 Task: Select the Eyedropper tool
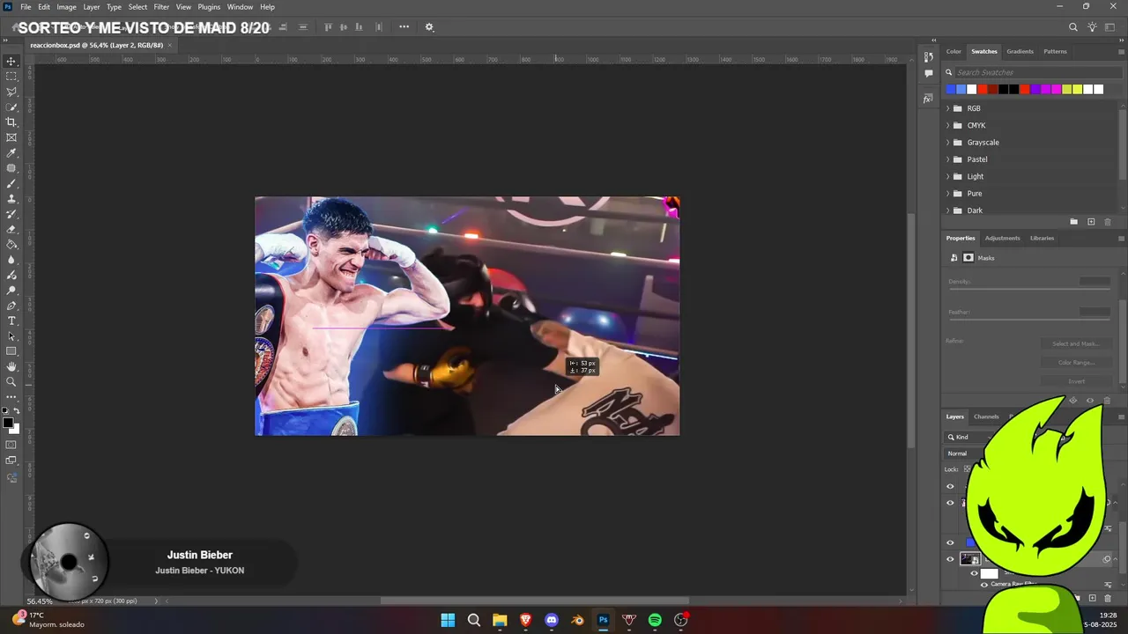11,153
